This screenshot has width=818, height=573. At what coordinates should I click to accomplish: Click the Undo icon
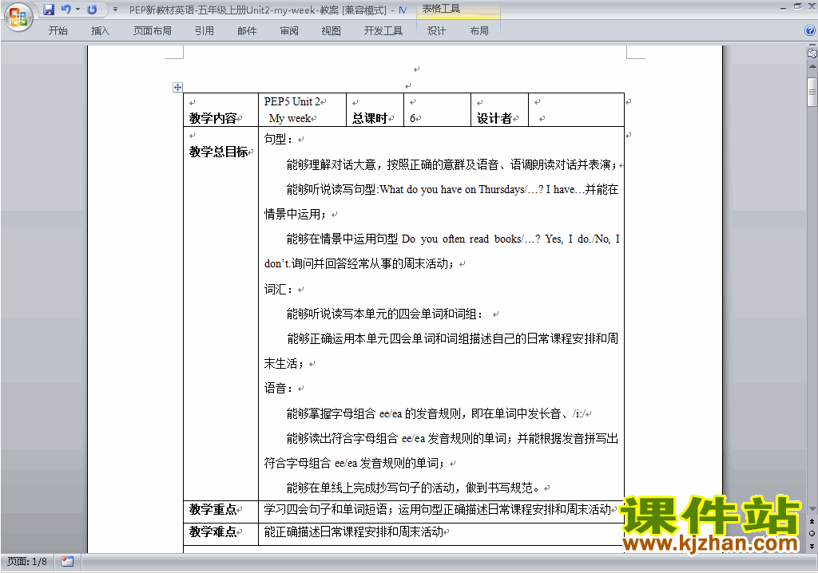point(66,10)
